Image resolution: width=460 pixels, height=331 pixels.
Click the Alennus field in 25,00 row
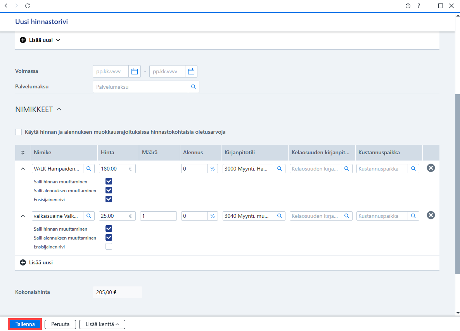pyautogui.click(x=194, y=216)
